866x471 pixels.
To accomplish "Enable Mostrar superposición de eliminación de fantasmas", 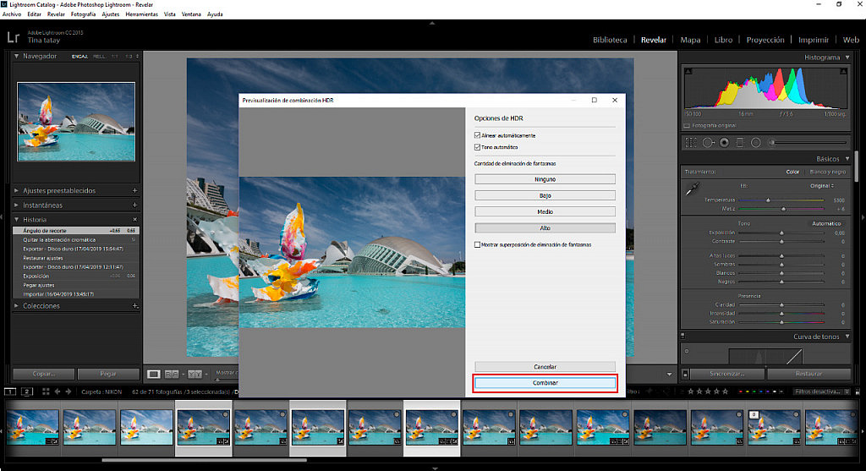I will [478, 244].
